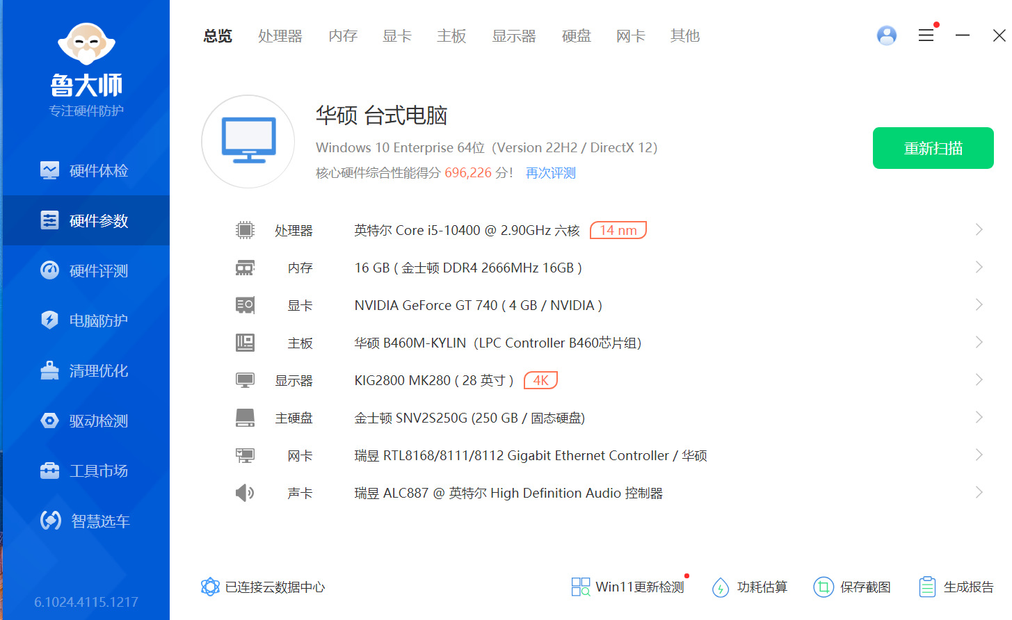Open 电脑防护 in the sidebar
1012x620 pixels.
pyautogui.click(x=86, y=320)
